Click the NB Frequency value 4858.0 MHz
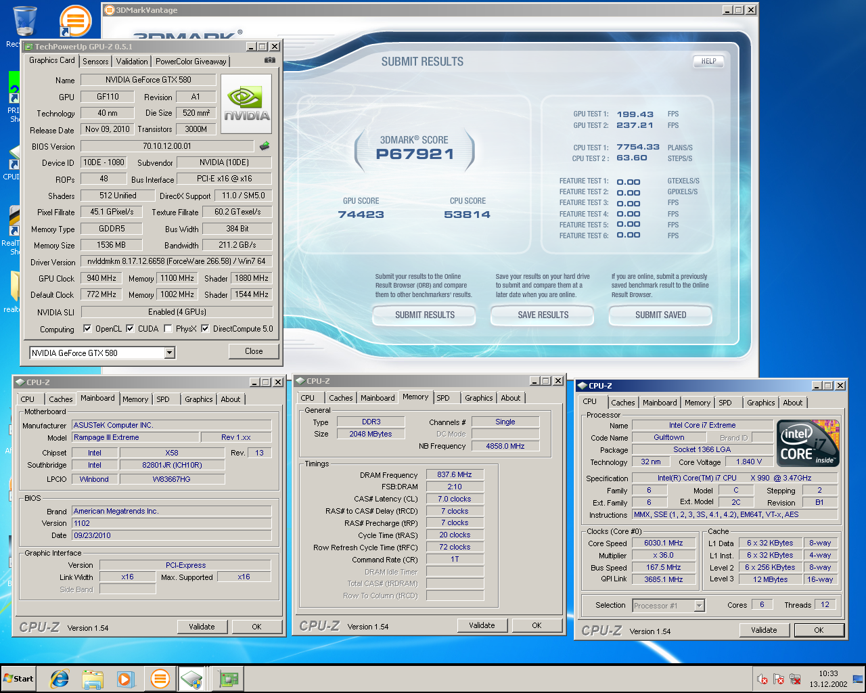 pyautogui.click(x=505, y=446)
